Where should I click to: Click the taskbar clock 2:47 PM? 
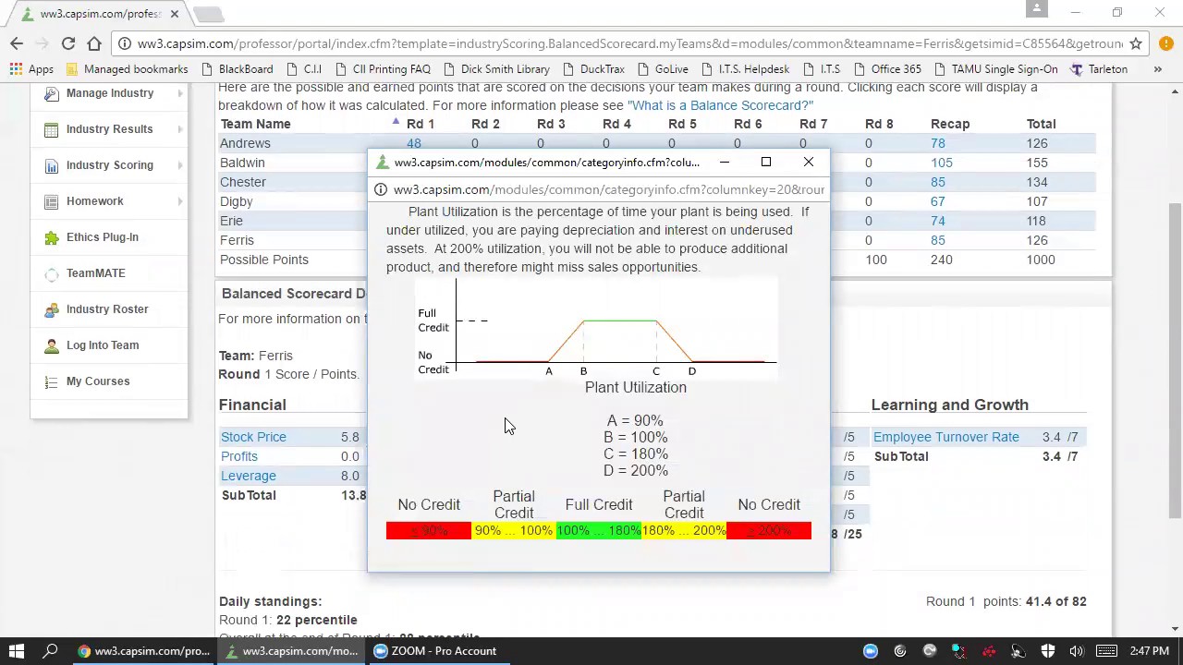click(1148, 651)
